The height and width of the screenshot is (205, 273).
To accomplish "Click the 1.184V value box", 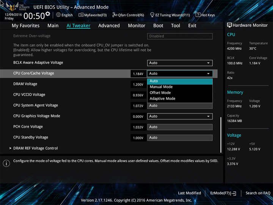I will coord(138,74).
